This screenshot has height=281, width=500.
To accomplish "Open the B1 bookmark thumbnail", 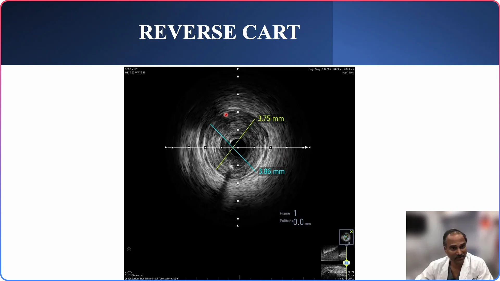I will pyautogui.click(x=346, y=237).
